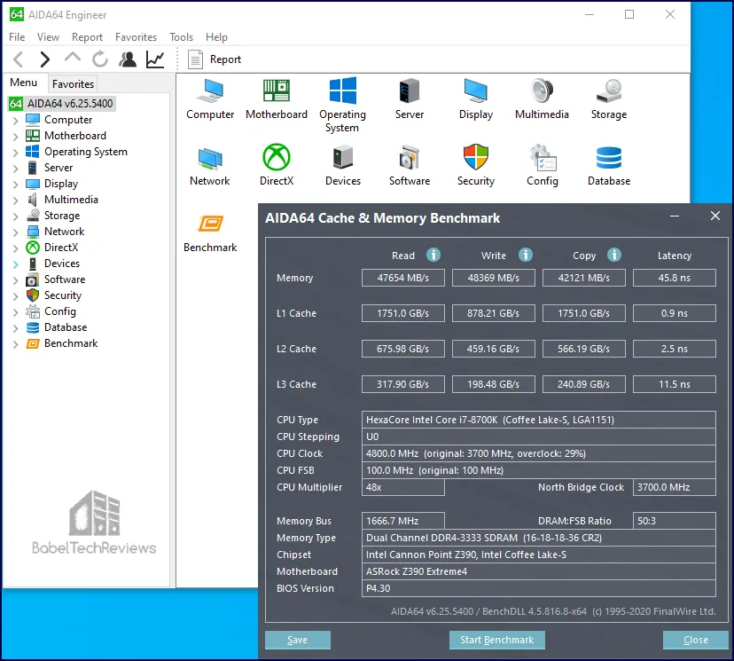Click the Report toolbar button
Image resolution: width=734 pixels, height=661 pixels.
click(215, 59)
